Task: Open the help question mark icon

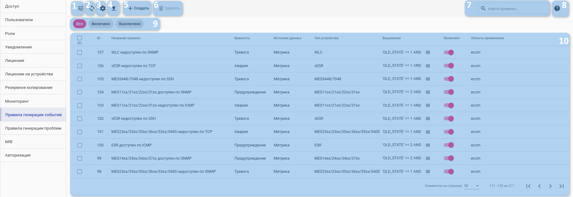Action: pos(557,9)
